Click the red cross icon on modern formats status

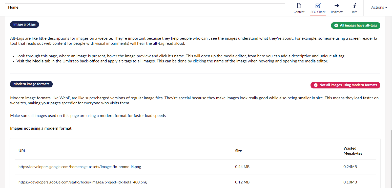(x=315, y=85)
